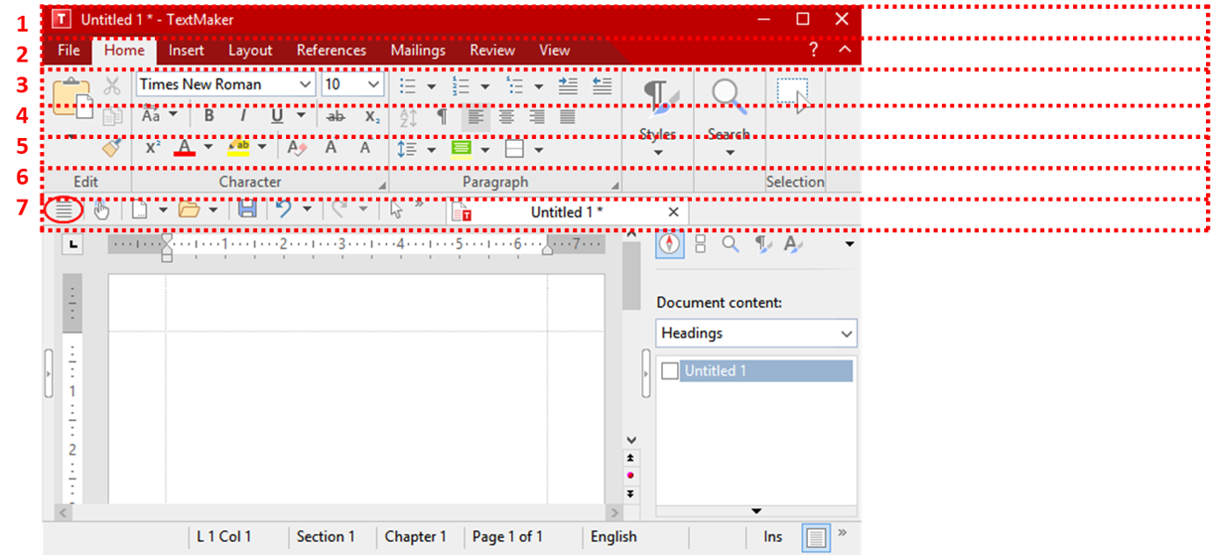Open the Headings document content dropdown

coord(756,333)
